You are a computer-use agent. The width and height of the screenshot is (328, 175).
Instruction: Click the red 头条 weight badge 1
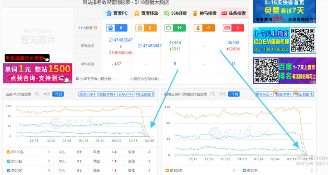pos(233,28)
